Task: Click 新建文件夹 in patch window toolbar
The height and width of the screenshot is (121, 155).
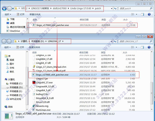Action: [x=35, y=15]
